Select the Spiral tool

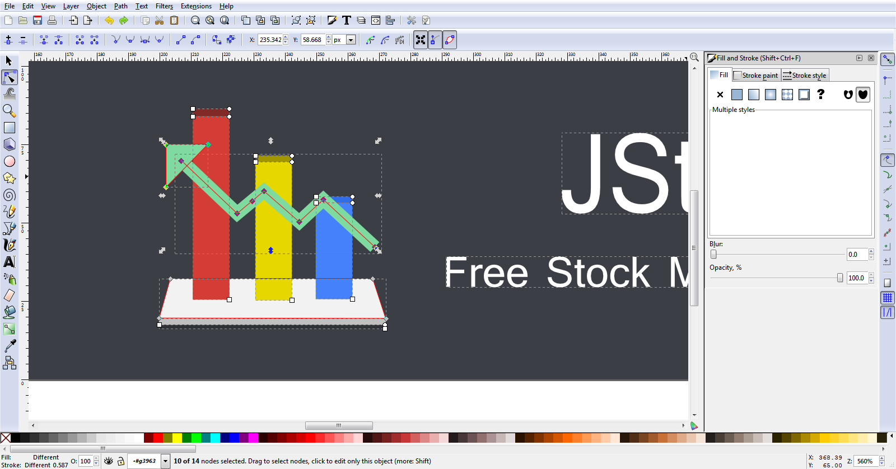coord(9,195)
